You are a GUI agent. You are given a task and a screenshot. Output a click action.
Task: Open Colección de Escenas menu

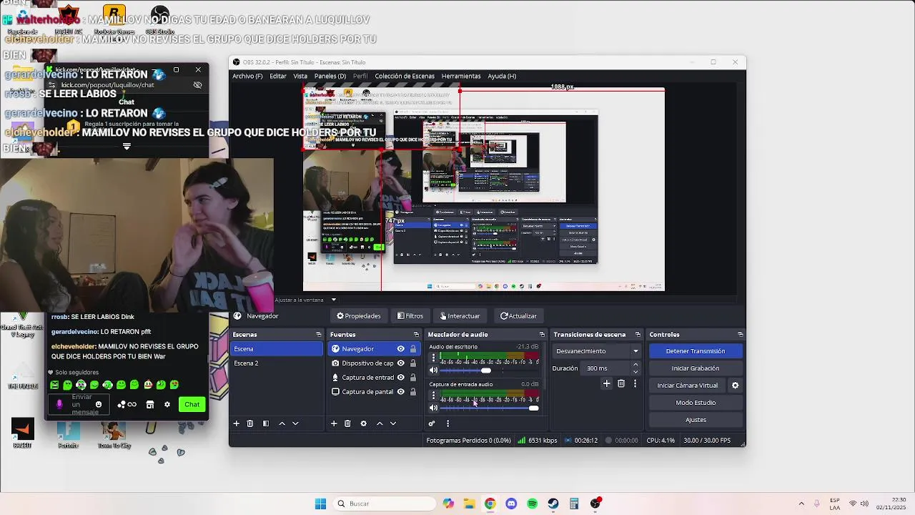pyautogui.click(x=405, y=76)
